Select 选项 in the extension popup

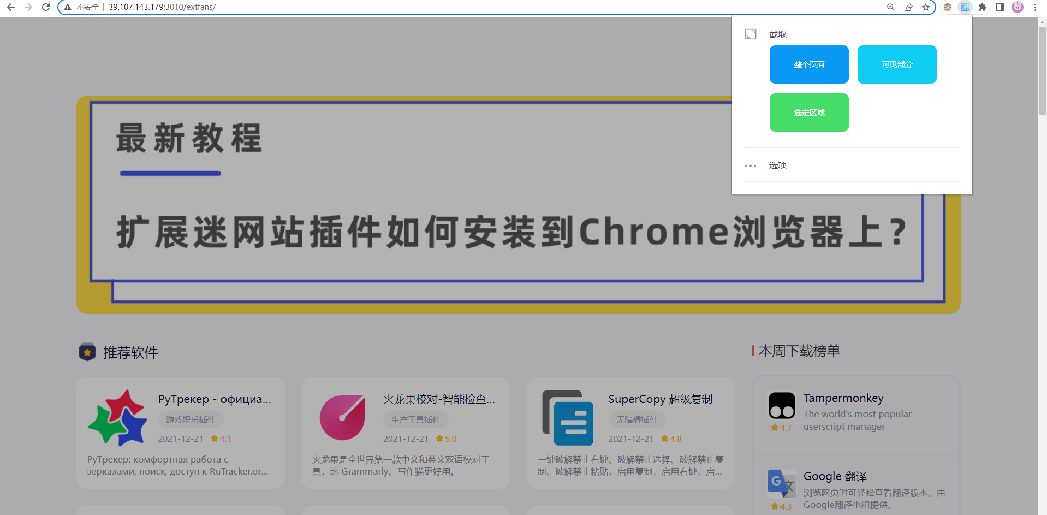click(777, 165)
